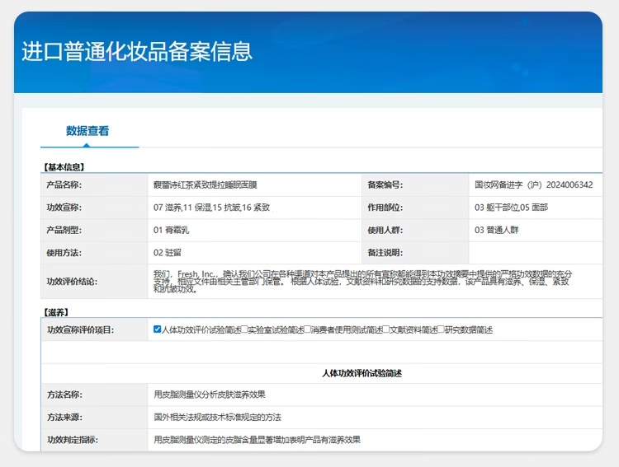Tick the 消费者使用测试简述 checkbox
The width and height of the screenshot is (619, 467).
308,329
